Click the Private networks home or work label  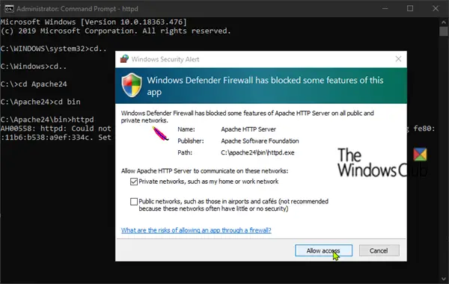[x=209, y=182]
